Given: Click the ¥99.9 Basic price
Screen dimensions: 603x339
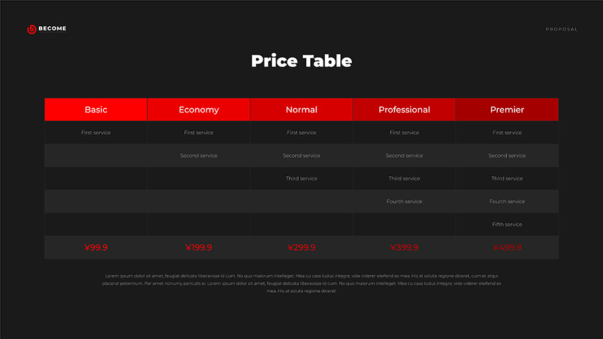Looking at the screenshot, I should [x=96, y=247].
